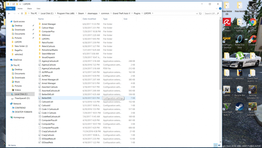The width and height of the screenshot is (262, 148).
Task: Open the address bar history dropdown
Action: click(197, 13)
